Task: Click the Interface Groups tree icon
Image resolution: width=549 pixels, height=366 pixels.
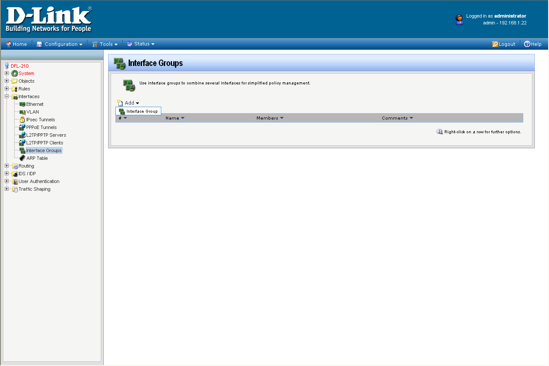Action: [x=22, y=151]
